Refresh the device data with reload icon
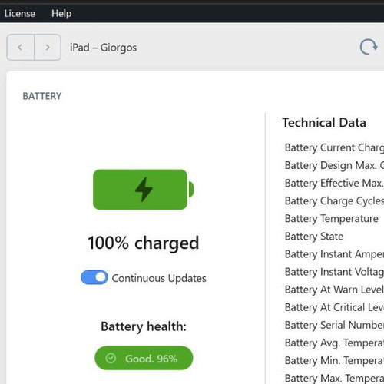The height and width of the screenshot is (384, 384). tap(369, 47)
